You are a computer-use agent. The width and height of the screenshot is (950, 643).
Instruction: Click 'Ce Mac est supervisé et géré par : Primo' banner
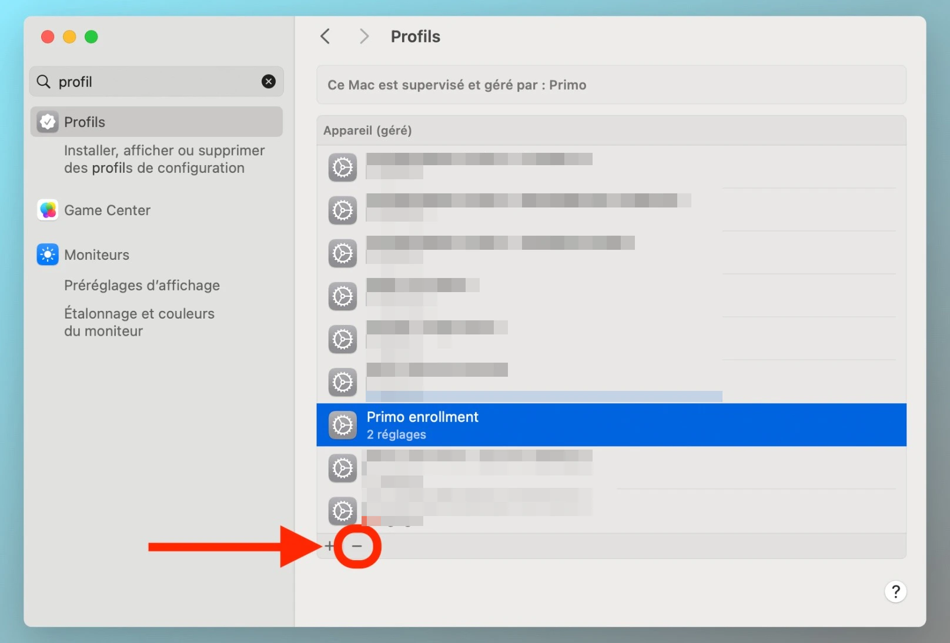pos(611,85)
